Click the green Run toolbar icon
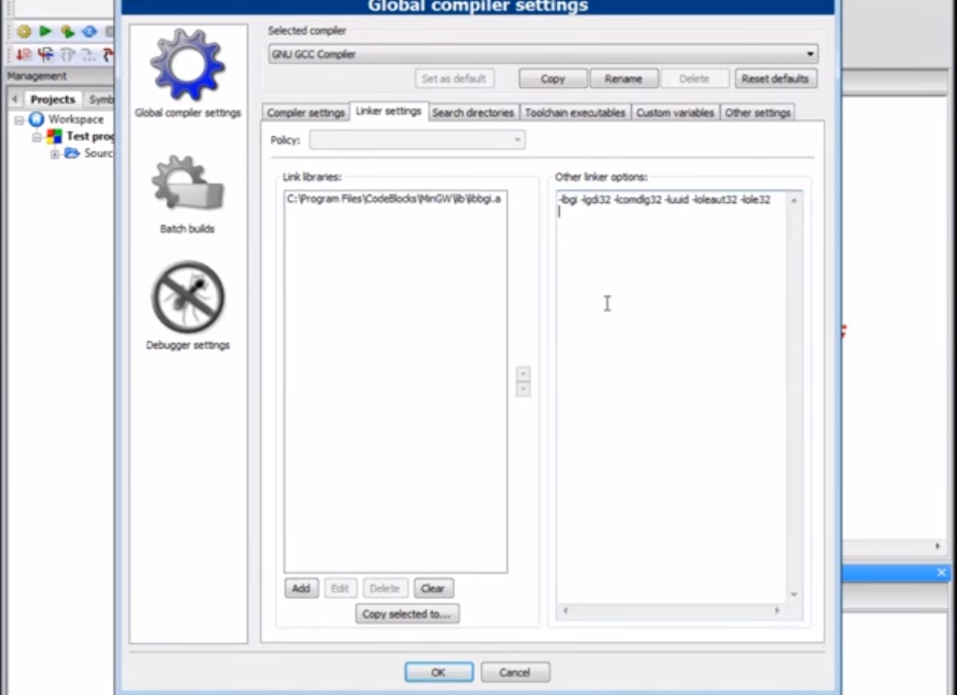 click(x=45, y=32)
